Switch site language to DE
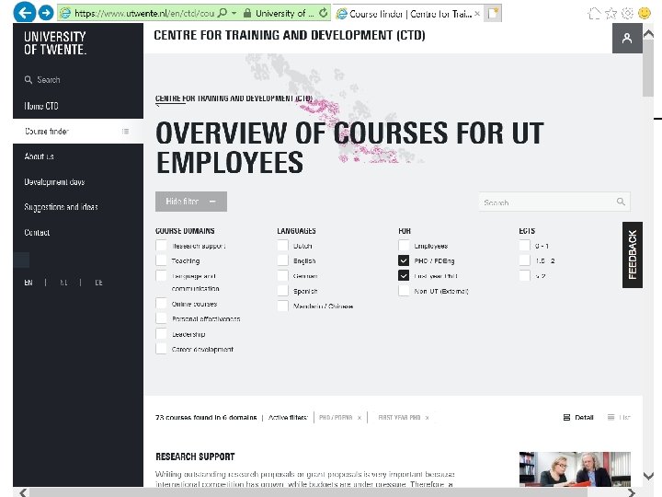Viewport: 662px width, 497px height. pyautogui.click(x=98, y=283)
